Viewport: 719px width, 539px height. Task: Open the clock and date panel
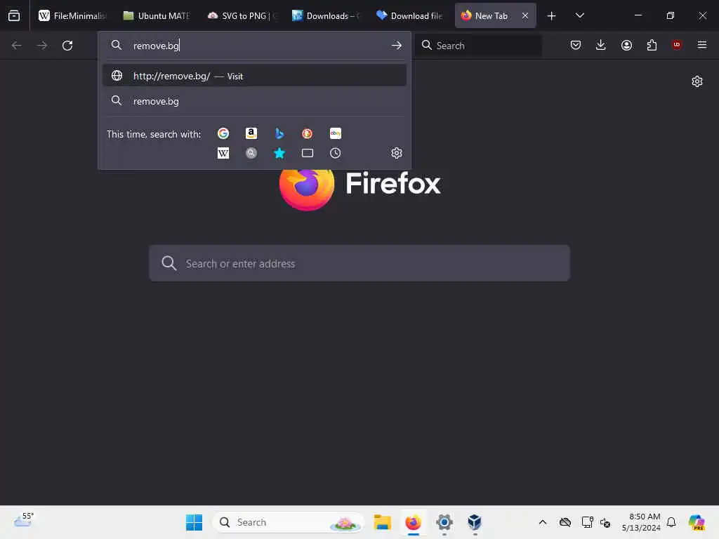640,522
